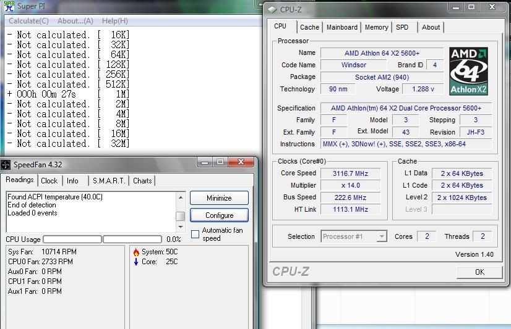Viewport: 511px width, 329px height.
Task: Click the second CPU Usage progress bar
Action: point(132,239)
